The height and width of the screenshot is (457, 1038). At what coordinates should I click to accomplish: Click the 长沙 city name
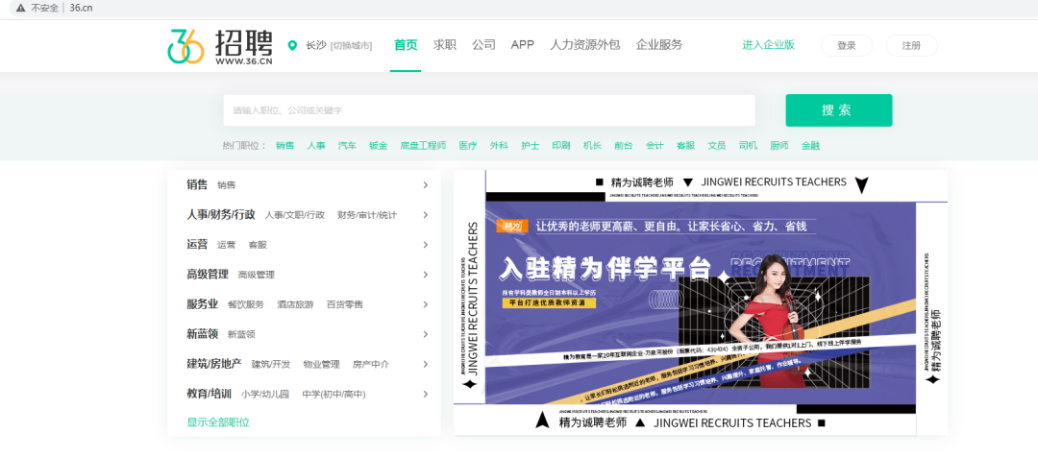click(316, 46)
